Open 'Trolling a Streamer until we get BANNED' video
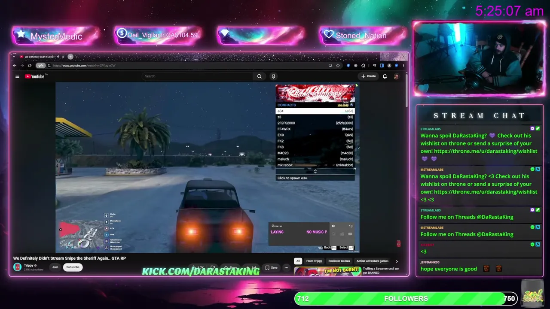 click(381, 271)
